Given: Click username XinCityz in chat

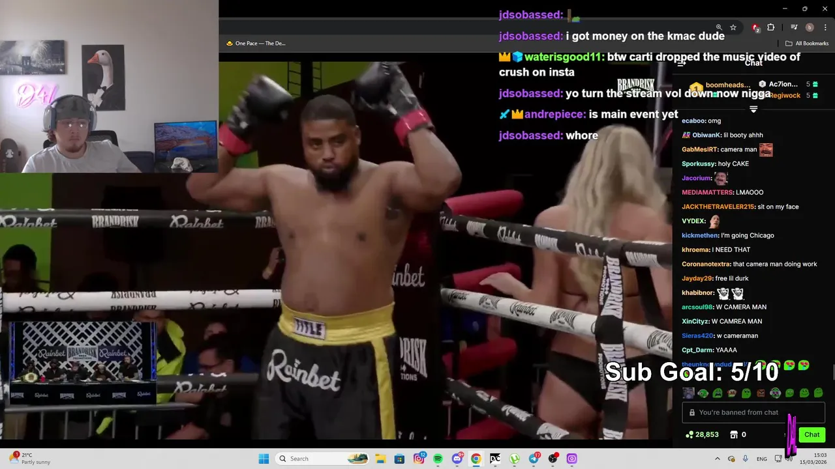Looking at the screenshot, I should pyautogui.click(x=695, y=321).
